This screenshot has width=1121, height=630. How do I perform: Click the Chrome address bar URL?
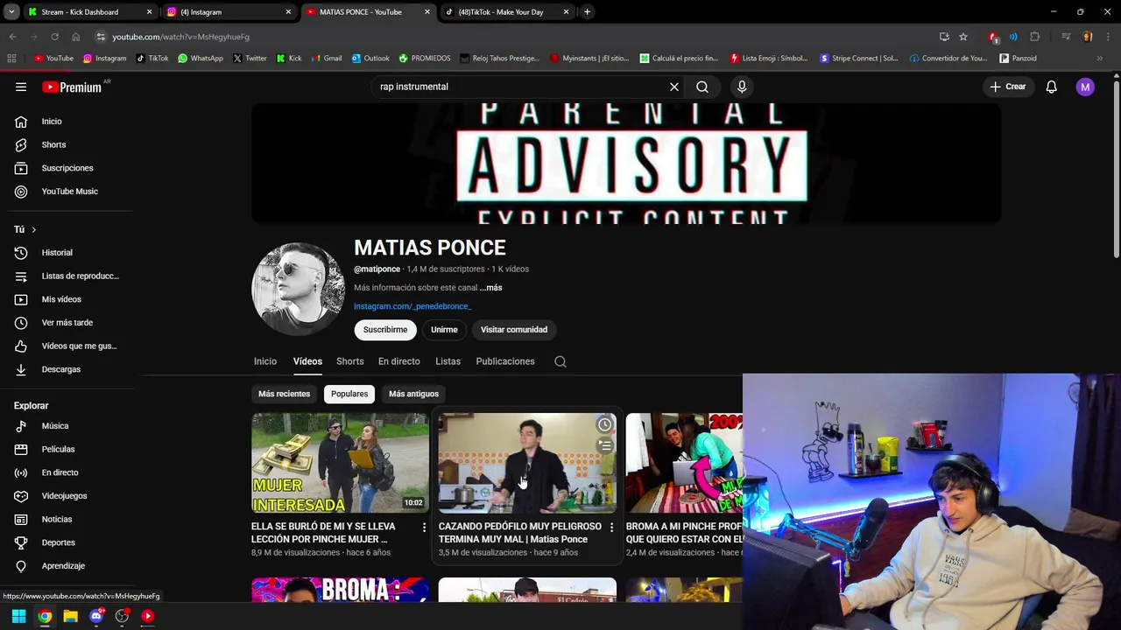pos(180,37)
